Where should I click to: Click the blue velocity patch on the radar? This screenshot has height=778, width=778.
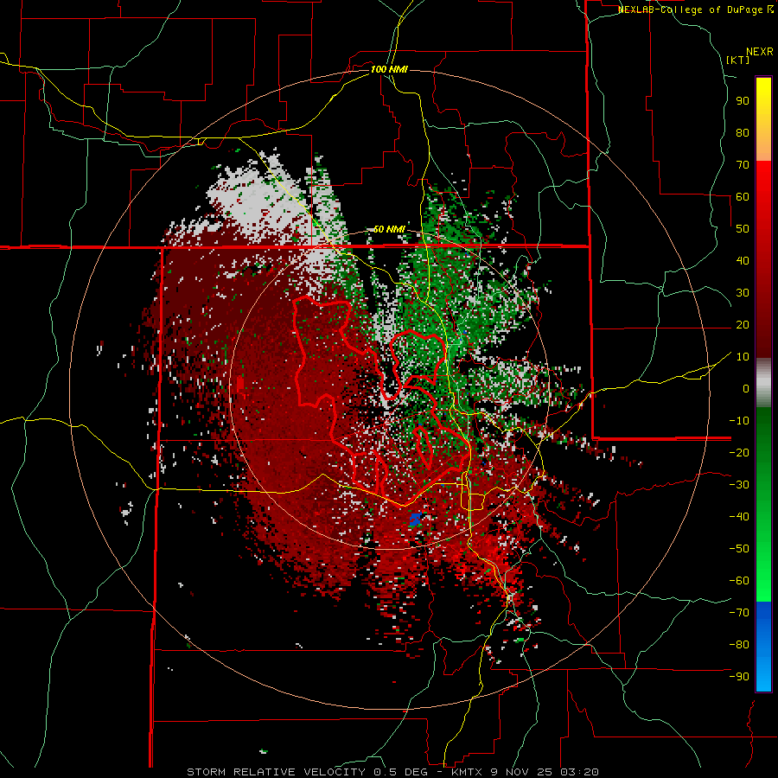point(415,519)
